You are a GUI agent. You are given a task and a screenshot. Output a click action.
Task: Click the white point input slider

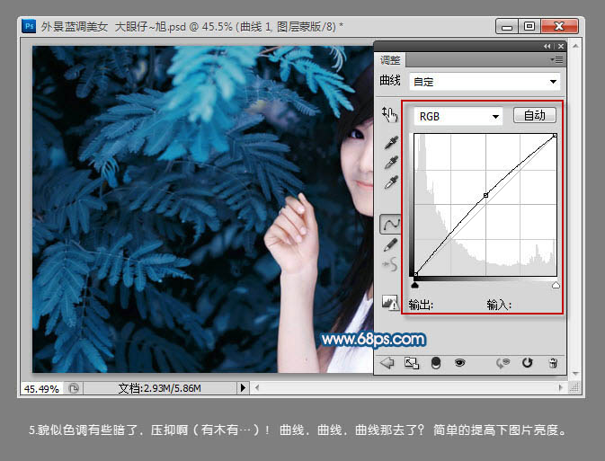556,285
